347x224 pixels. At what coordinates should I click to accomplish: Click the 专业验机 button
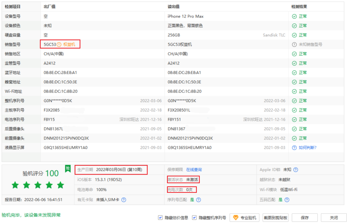pos(244,218)
